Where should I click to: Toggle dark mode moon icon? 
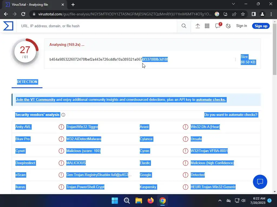pos(228,26)
